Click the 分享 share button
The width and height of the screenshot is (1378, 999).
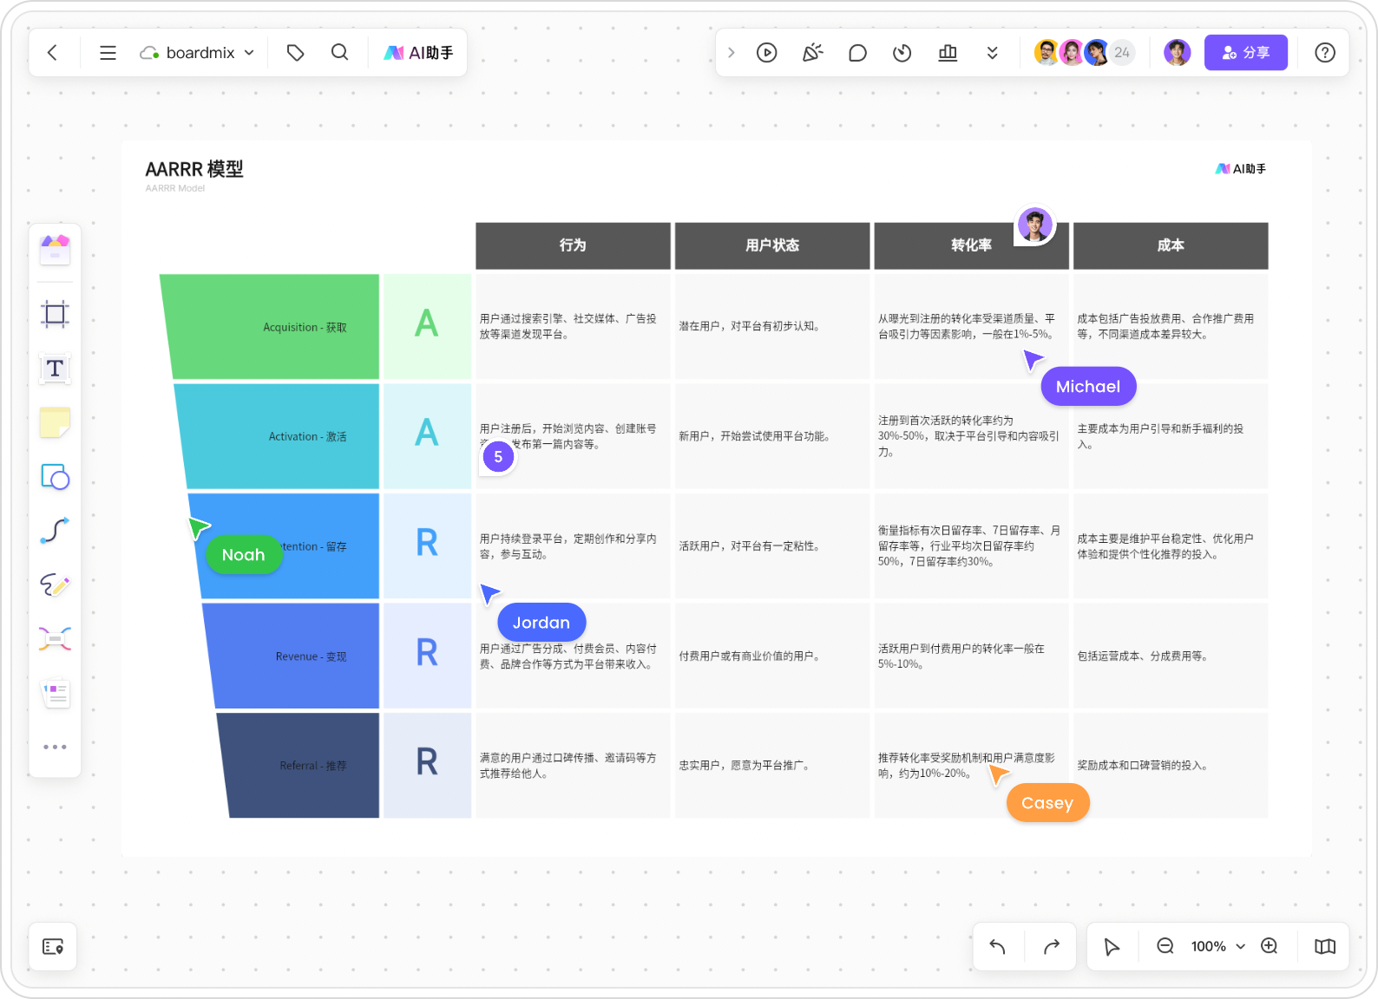click(x=1245, y=53)
